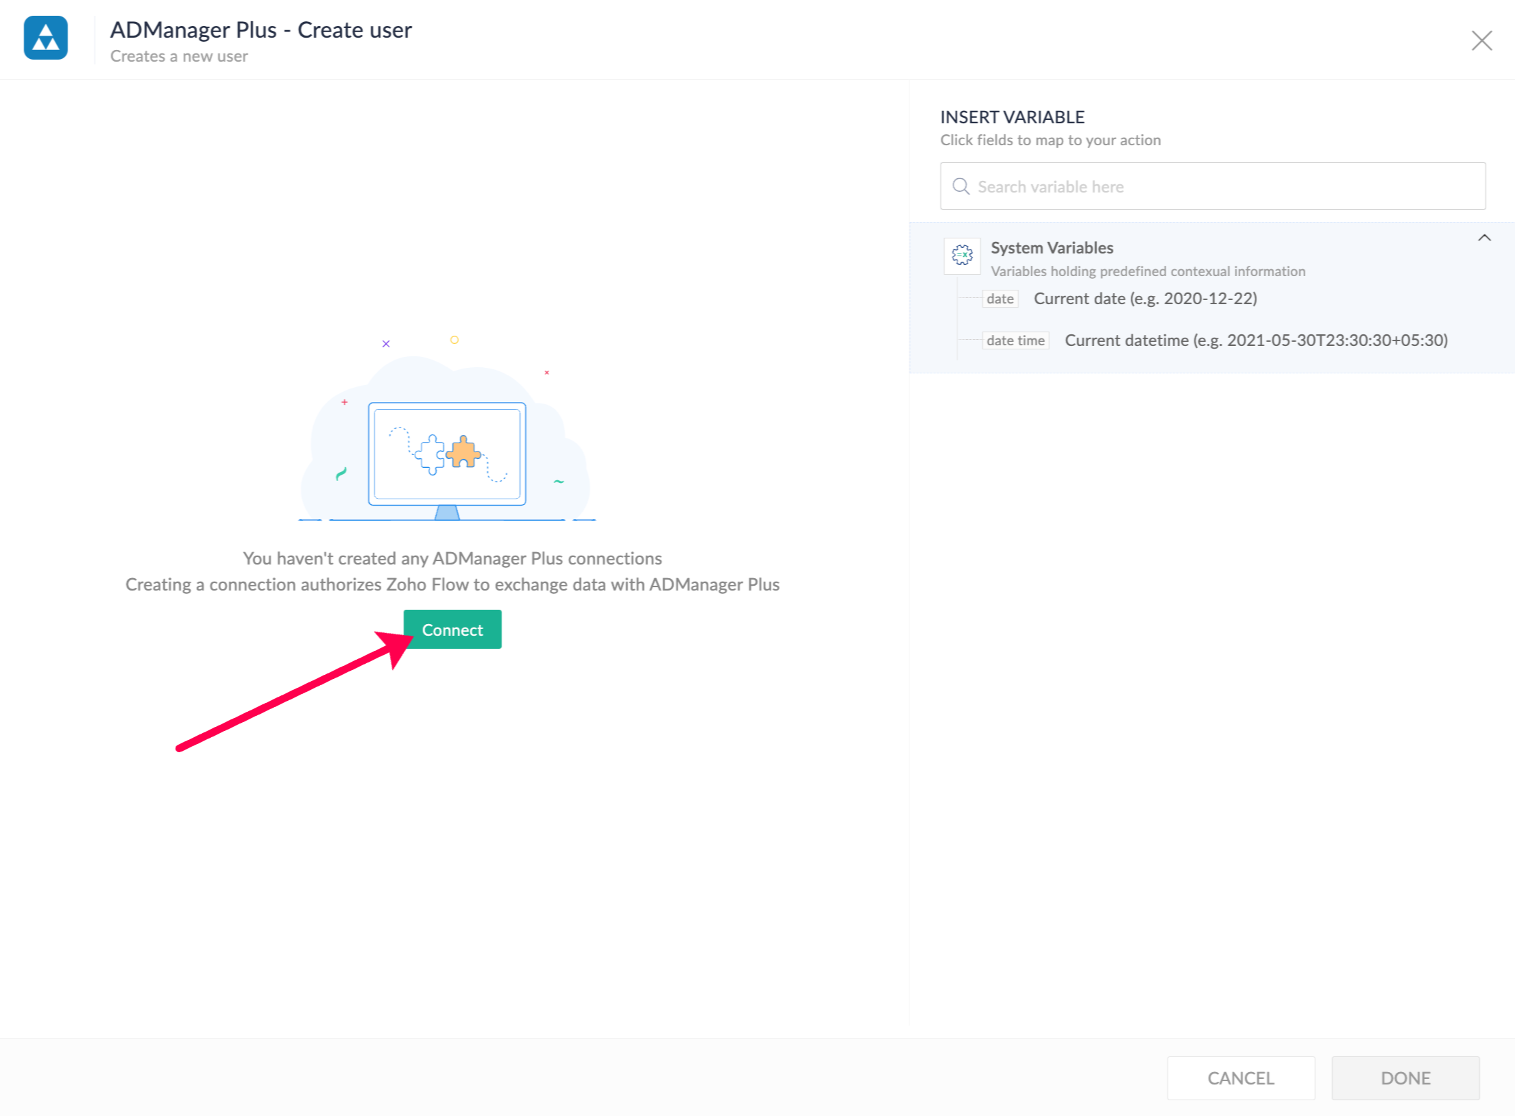The height and width of the screenshot is (1116, 1515).
Task: Click the no connections created message
Action: point(452,558)
